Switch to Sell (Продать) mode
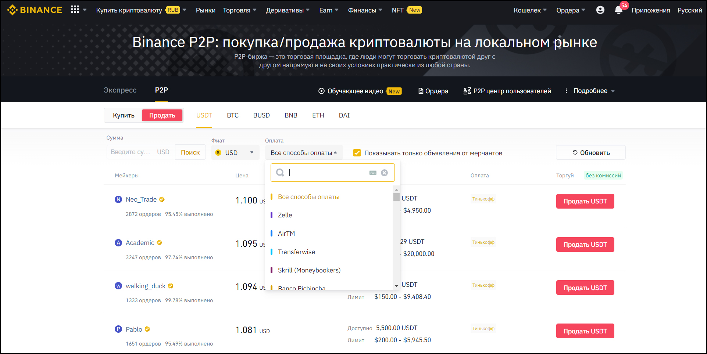 (x=162, y=115)
